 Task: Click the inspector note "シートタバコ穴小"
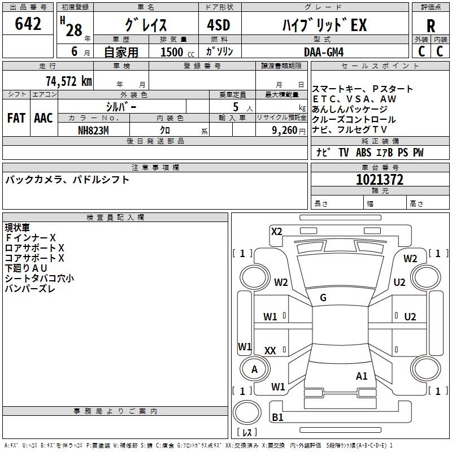pos(40,278)
